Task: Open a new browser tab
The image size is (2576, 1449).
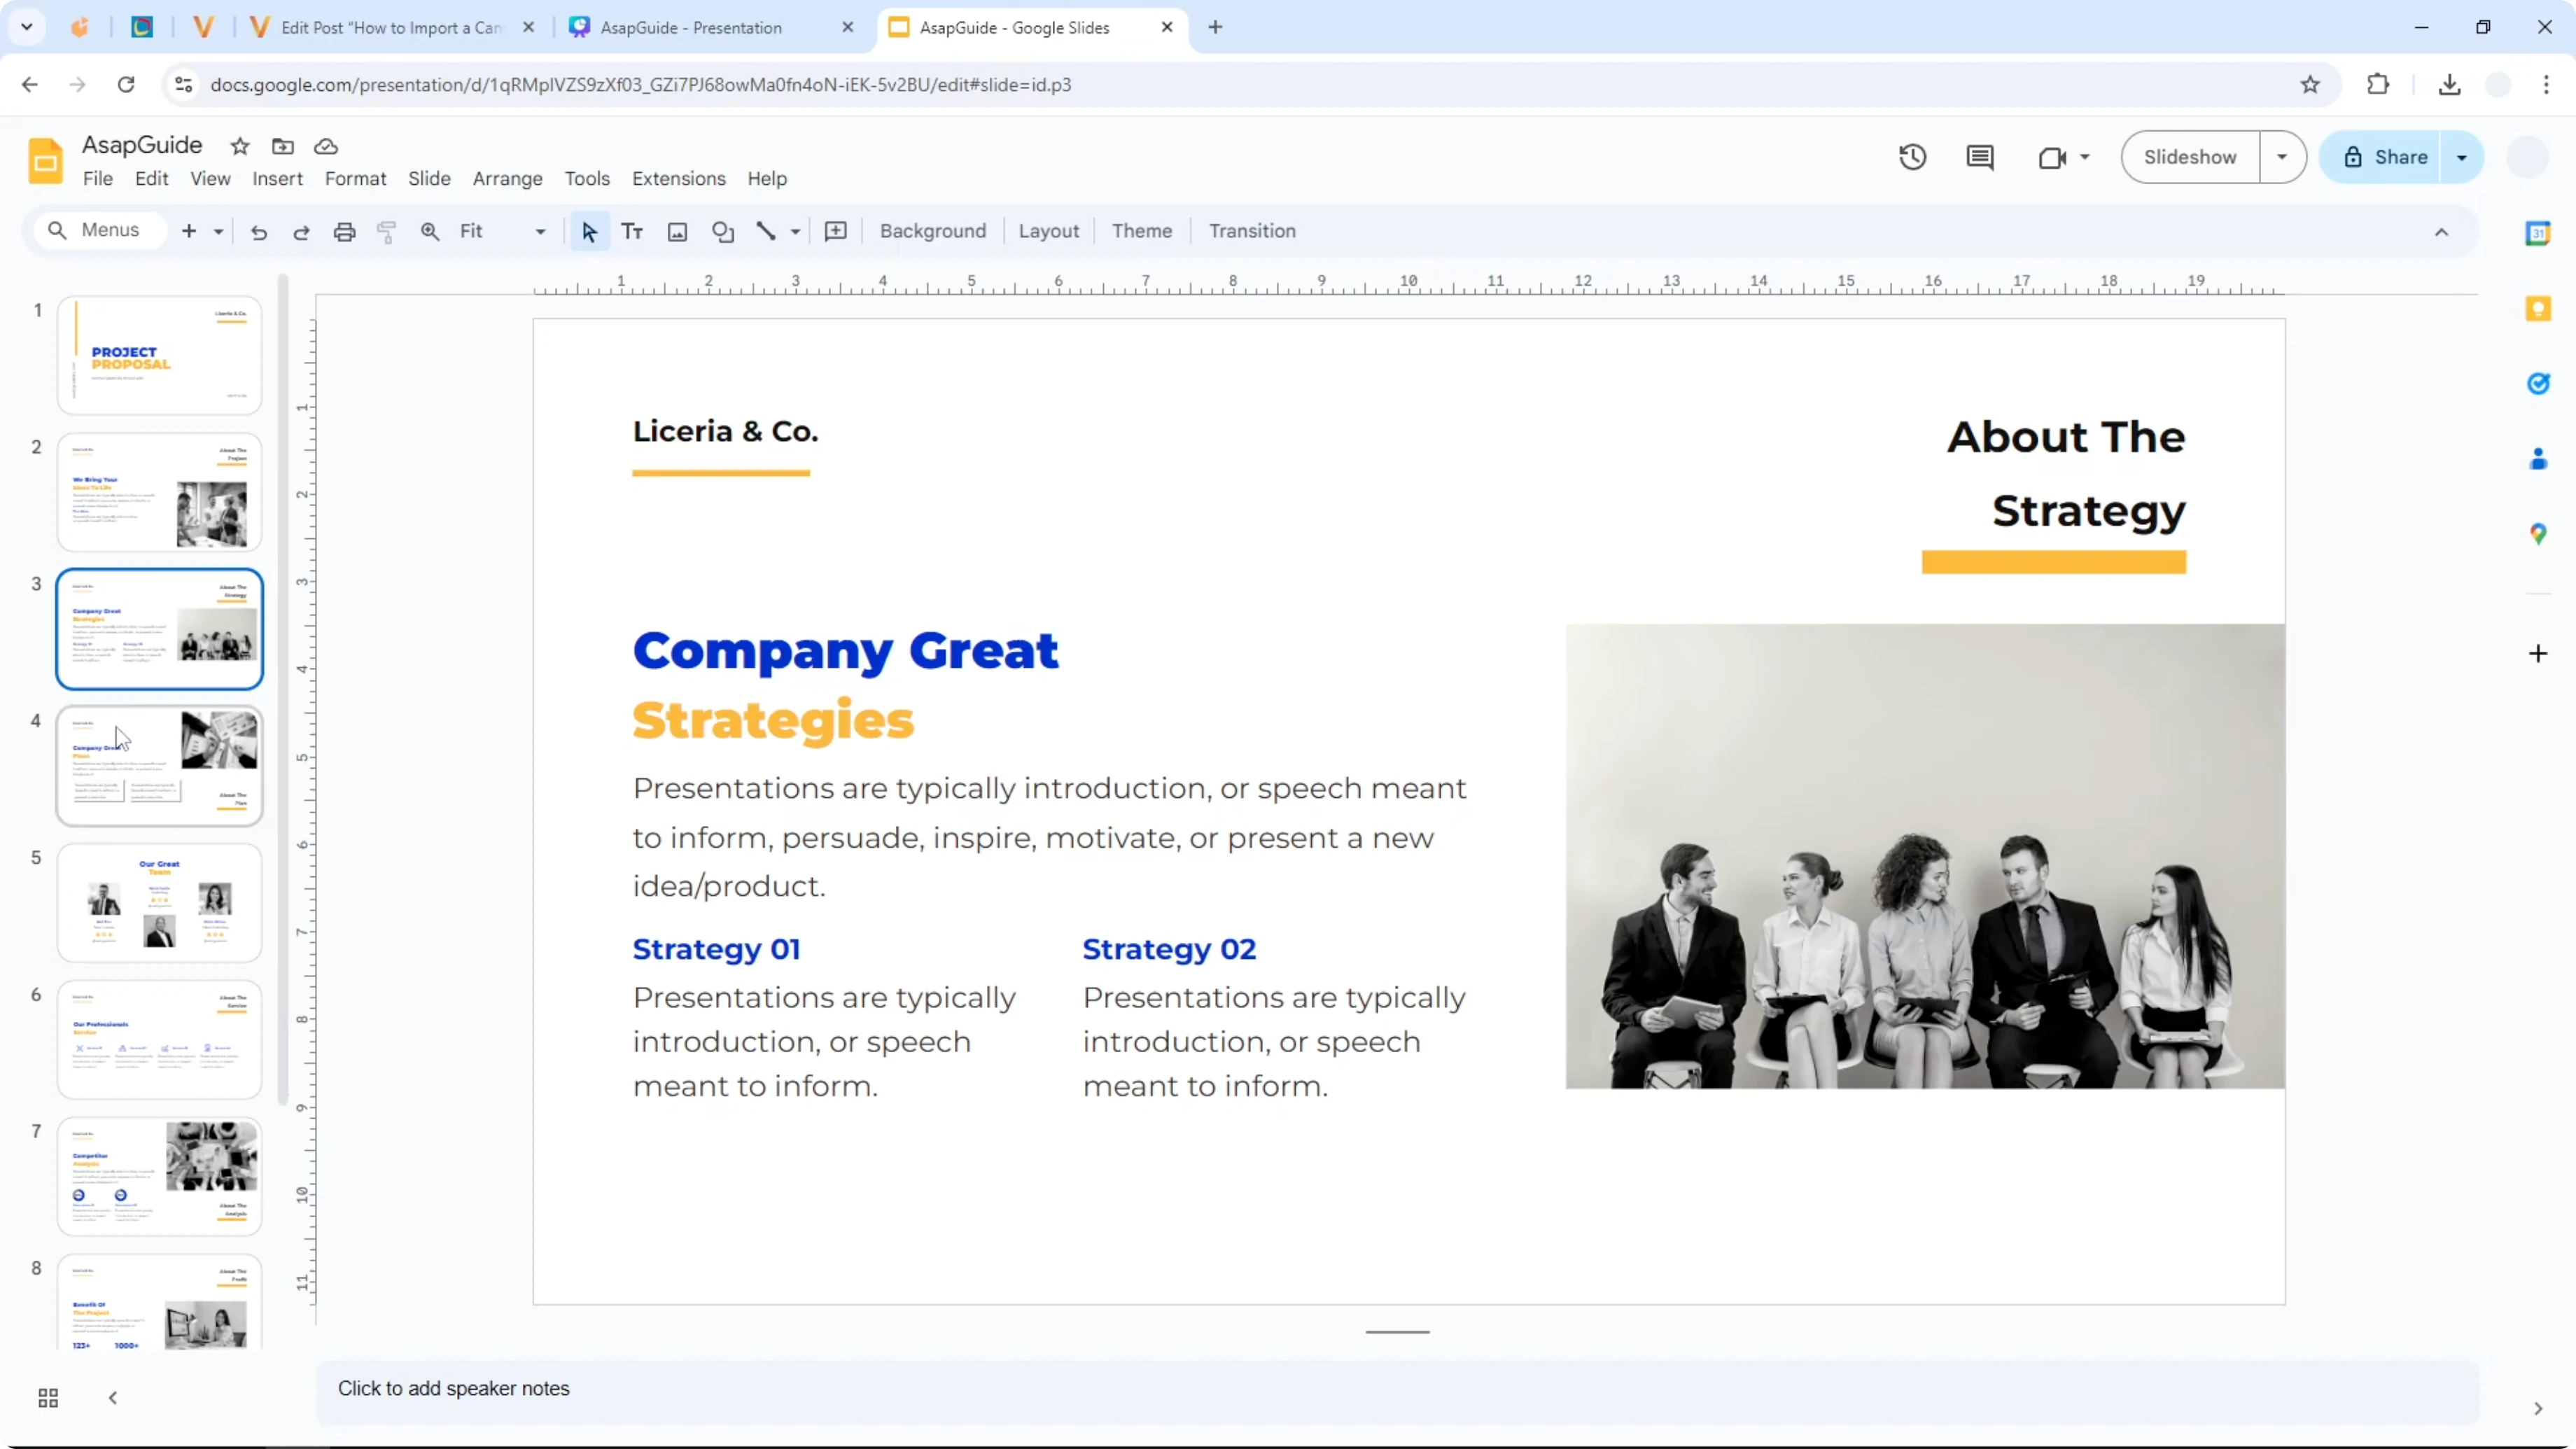Action: coord(1215,28)
